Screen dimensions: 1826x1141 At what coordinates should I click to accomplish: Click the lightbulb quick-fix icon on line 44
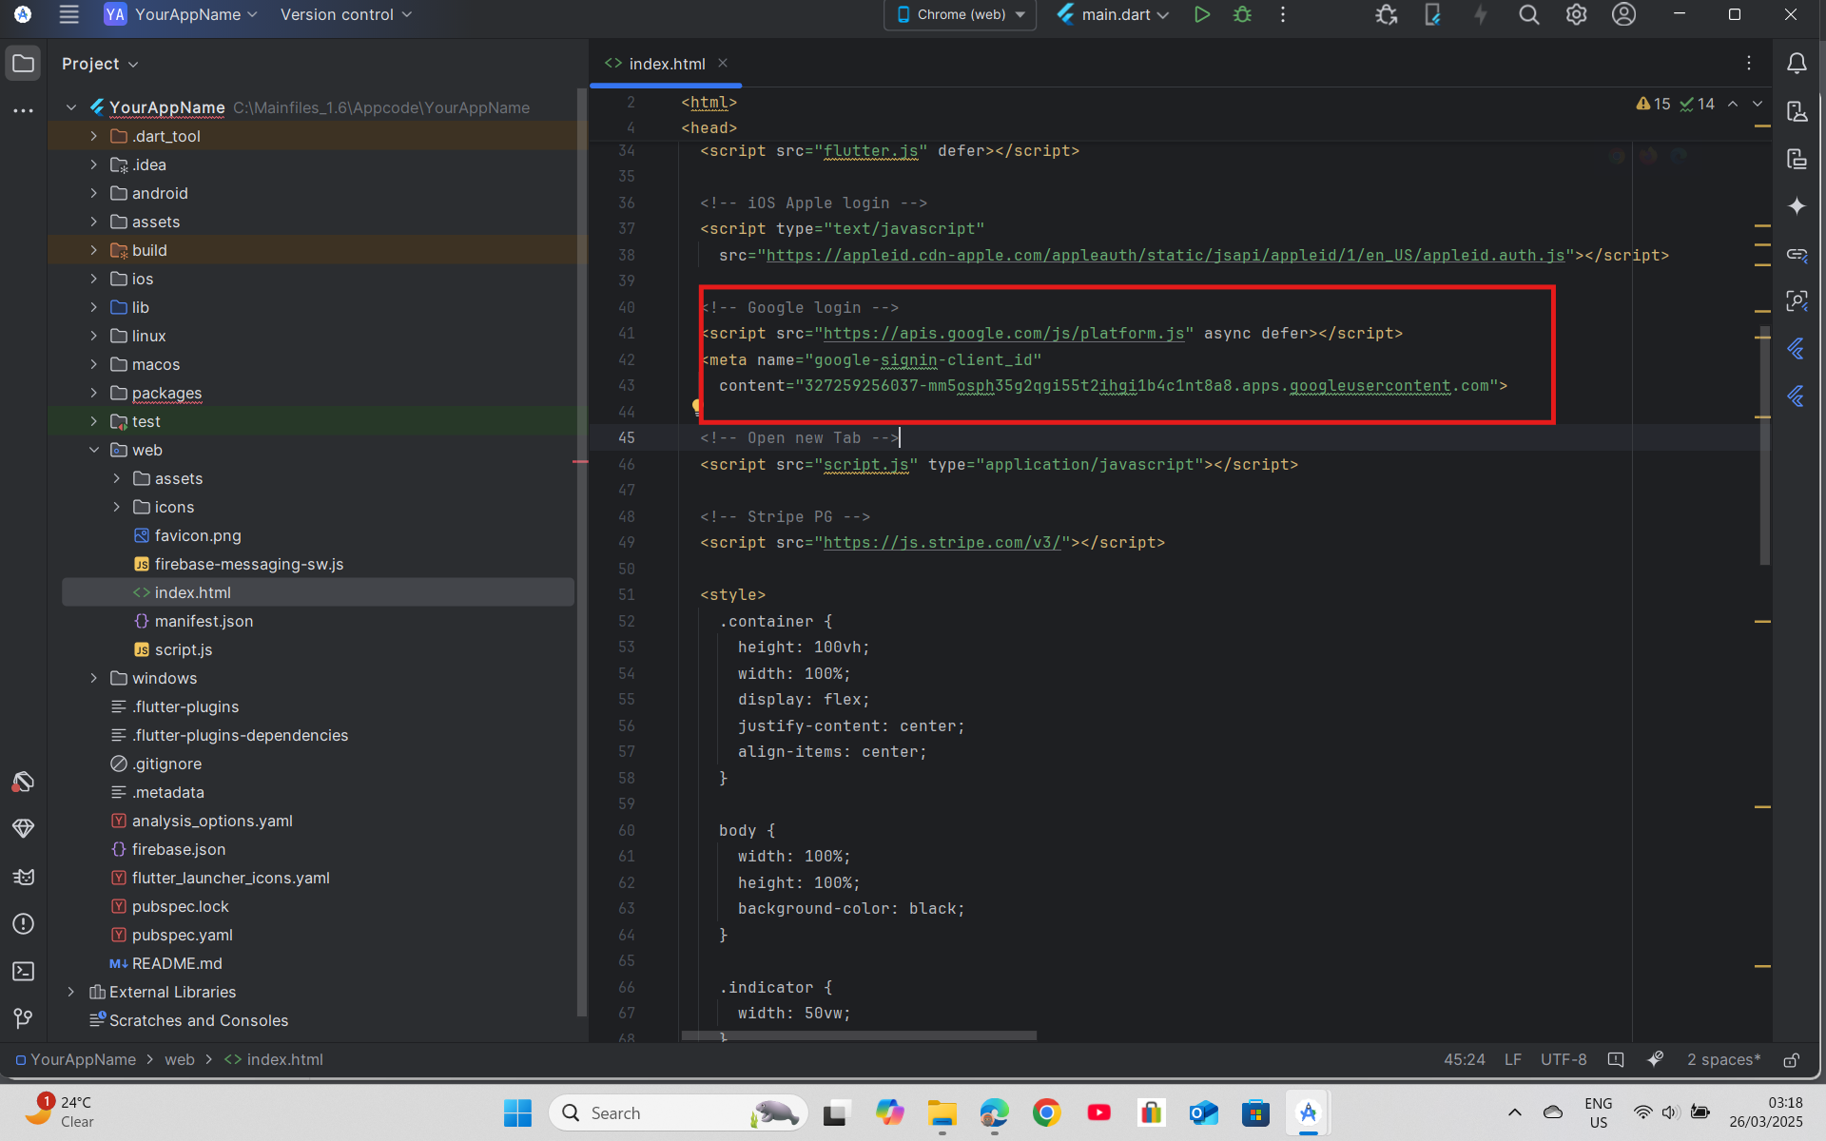coord(696,408)
